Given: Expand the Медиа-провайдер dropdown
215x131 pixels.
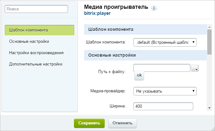Looking at the screenshot, I should click(x=165, y=91).
